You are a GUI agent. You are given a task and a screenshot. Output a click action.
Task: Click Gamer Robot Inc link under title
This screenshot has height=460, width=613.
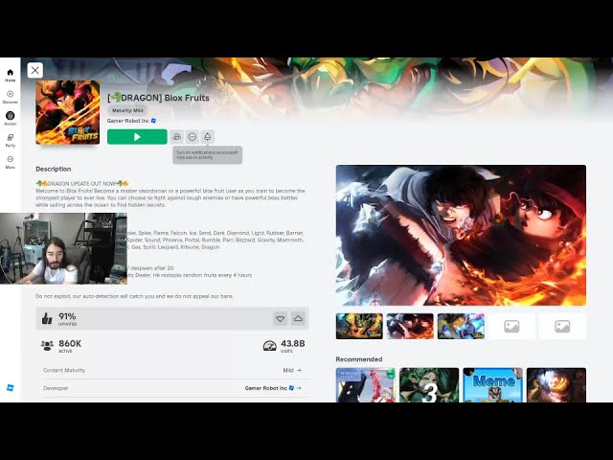click(130, 121)
